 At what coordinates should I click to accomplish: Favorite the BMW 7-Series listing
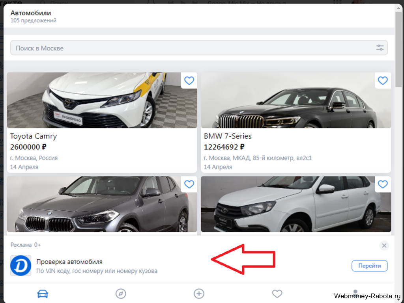click(x=383, y=81)
